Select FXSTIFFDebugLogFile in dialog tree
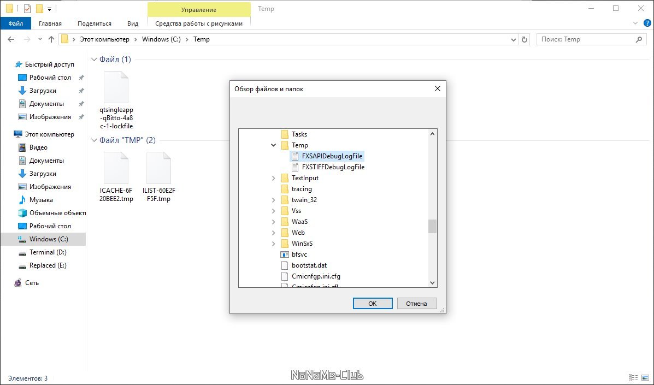Image resolution: width=654 pixels, height=385 pixels. click(333, 167)
